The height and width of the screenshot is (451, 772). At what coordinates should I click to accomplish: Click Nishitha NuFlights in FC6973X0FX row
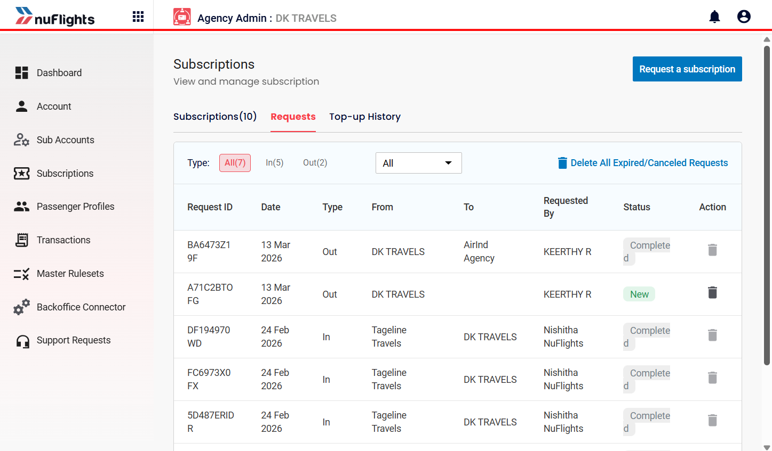click(563, 379)
